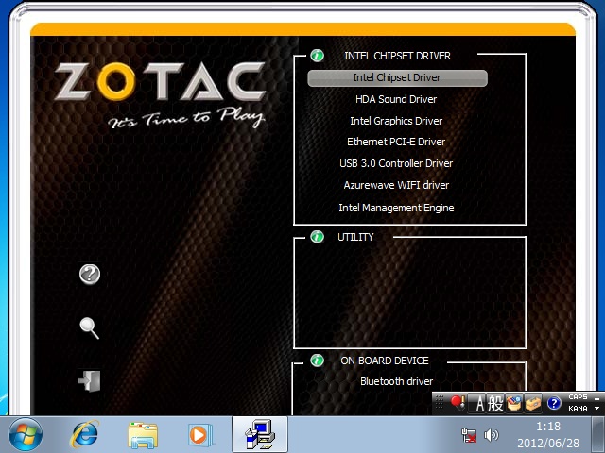
Task: Select HDA Sound Driver
Action: (x=396, y=99)
